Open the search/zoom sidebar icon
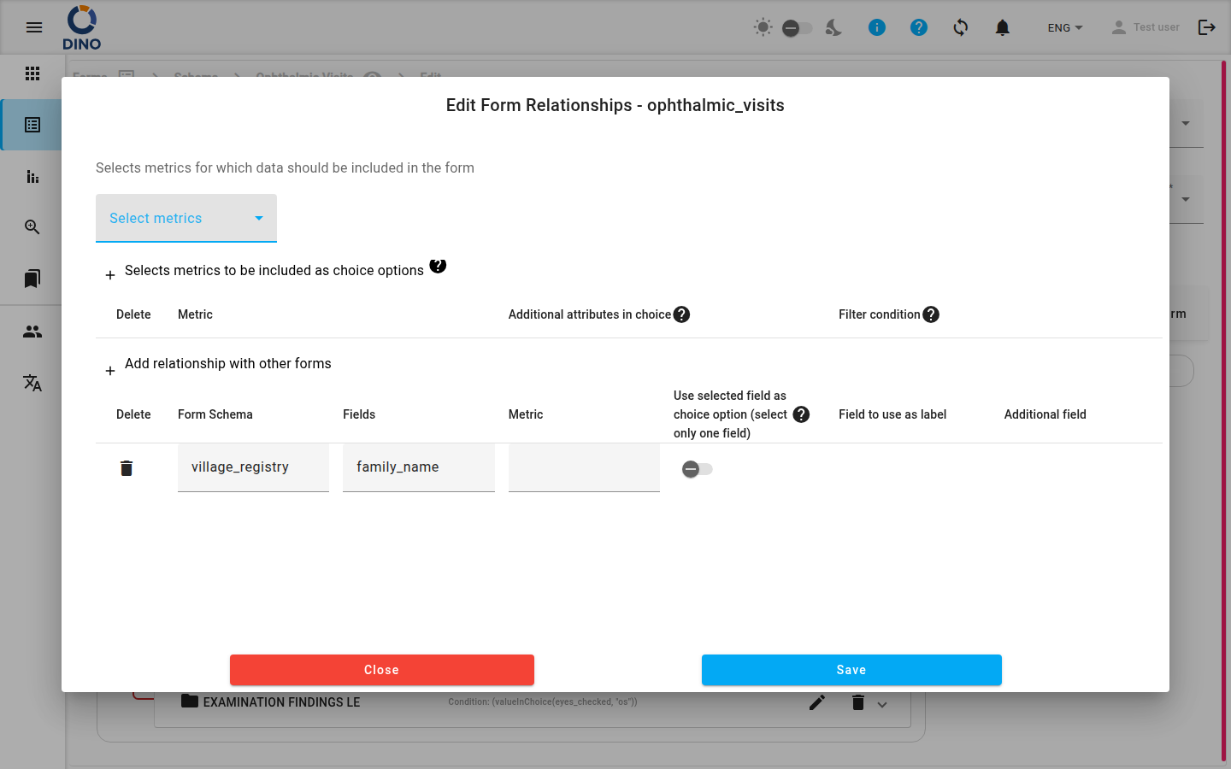This screenshot has height=769, width=1231. (32, 227)
